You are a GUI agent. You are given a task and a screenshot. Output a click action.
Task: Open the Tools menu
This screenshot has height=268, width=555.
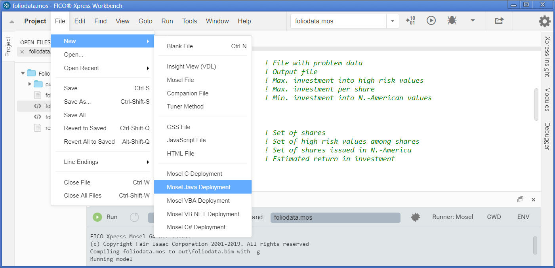[x=189, y=21]
